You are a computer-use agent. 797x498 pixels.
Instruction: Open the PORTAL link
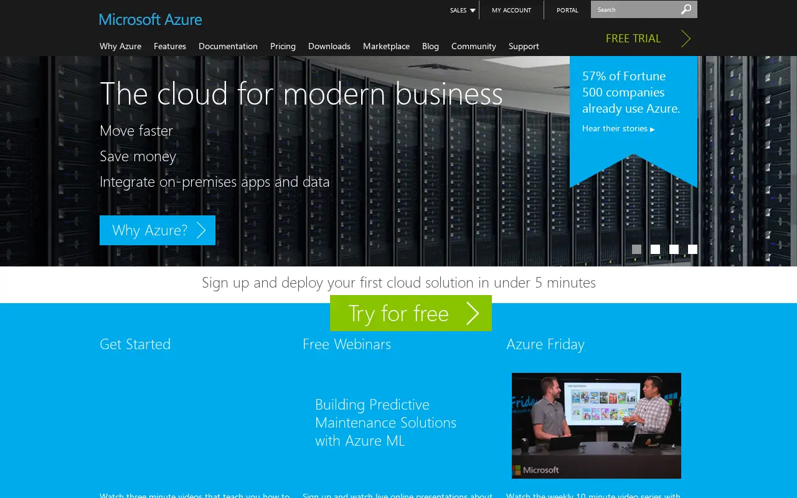pos(567,10)
